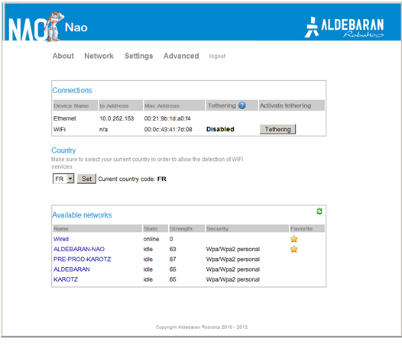This screenshot has width=402, height=345.
Task: Click the Country section heading
Action: point(63,150)
